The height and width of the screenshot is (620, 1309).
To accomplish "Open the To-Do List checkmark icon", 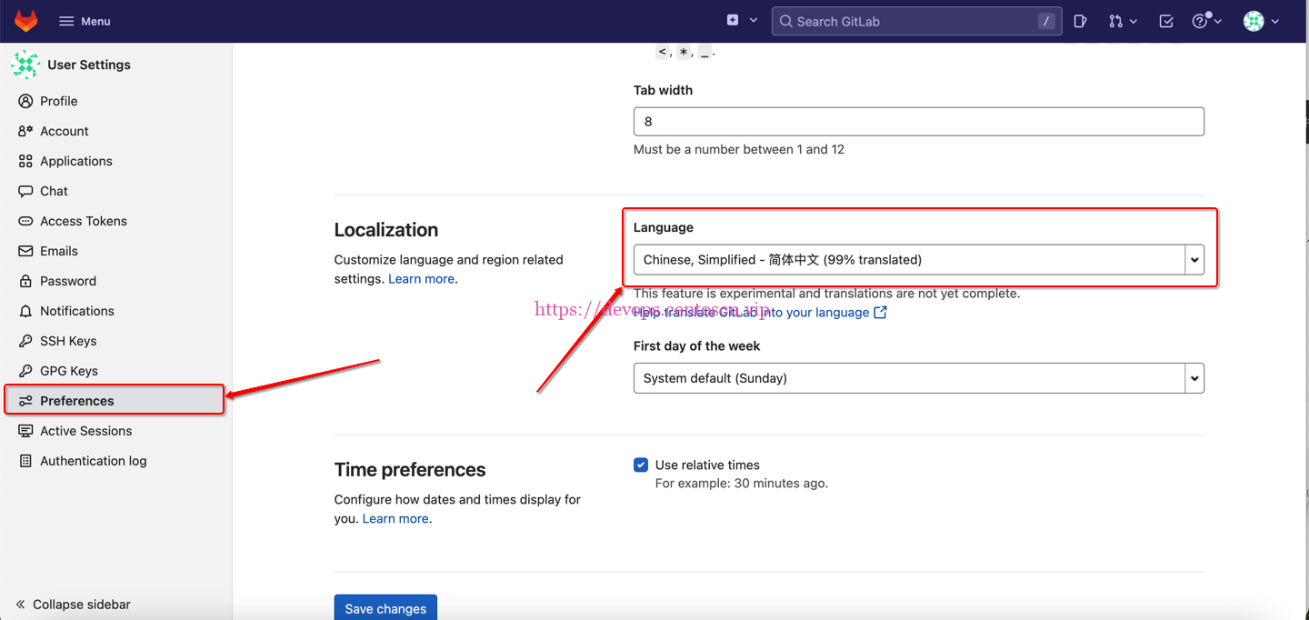I will tap(1166, 21).
